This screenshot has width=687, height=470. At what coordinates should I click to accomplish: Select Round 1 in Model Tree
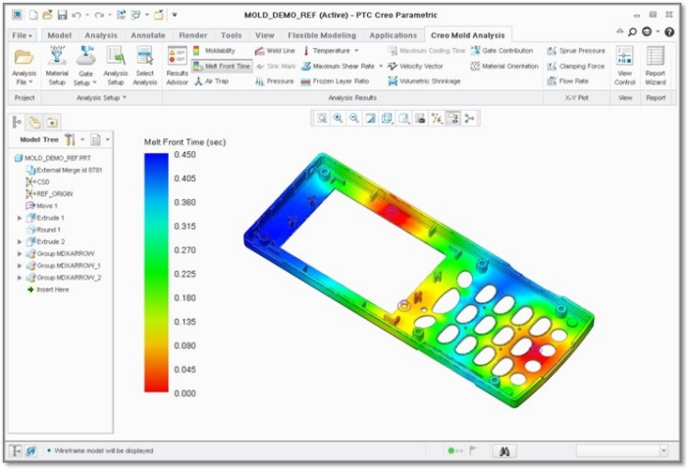[43, 230]
